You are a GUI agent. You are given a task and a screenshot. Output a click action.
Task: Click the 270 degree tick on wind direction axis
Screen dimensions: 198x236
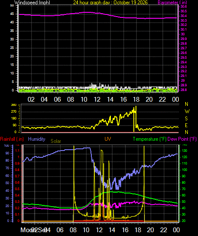(x=14, y=112)
